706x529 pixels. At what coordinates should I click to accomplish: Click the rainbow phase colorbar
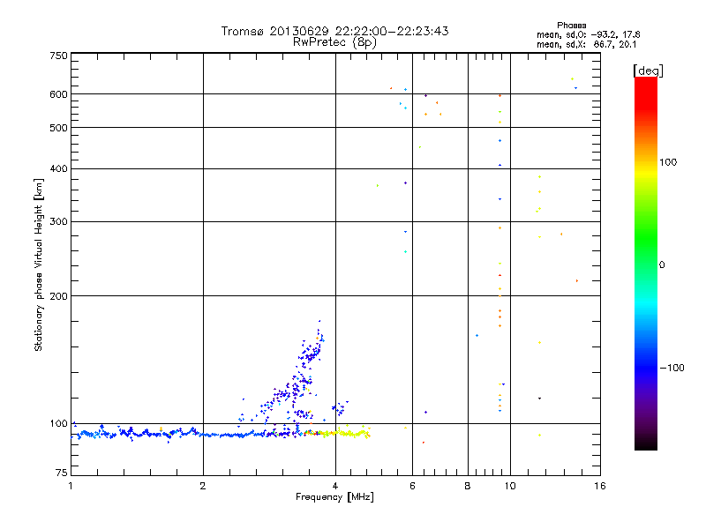coord(646,263)
